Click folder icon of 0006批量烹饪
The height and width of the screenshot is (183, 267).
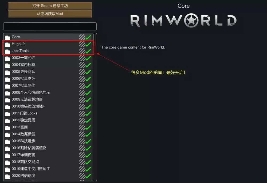click(x=7, y=79)
